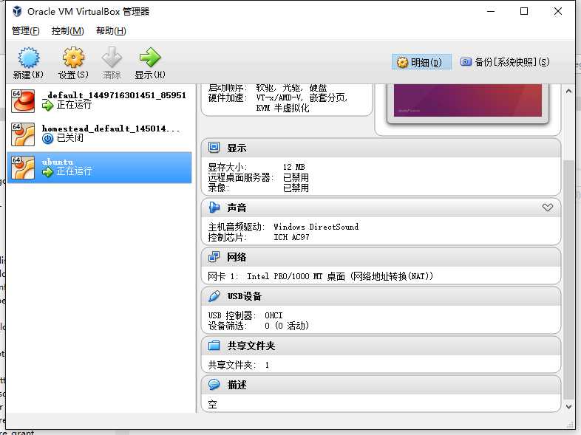
Task: Click the OHCI USB controller value
Action: click(273, 315)
